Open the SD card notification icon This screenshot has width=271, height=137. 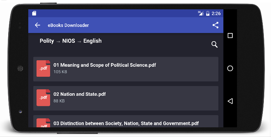click(x=34, y=13)
